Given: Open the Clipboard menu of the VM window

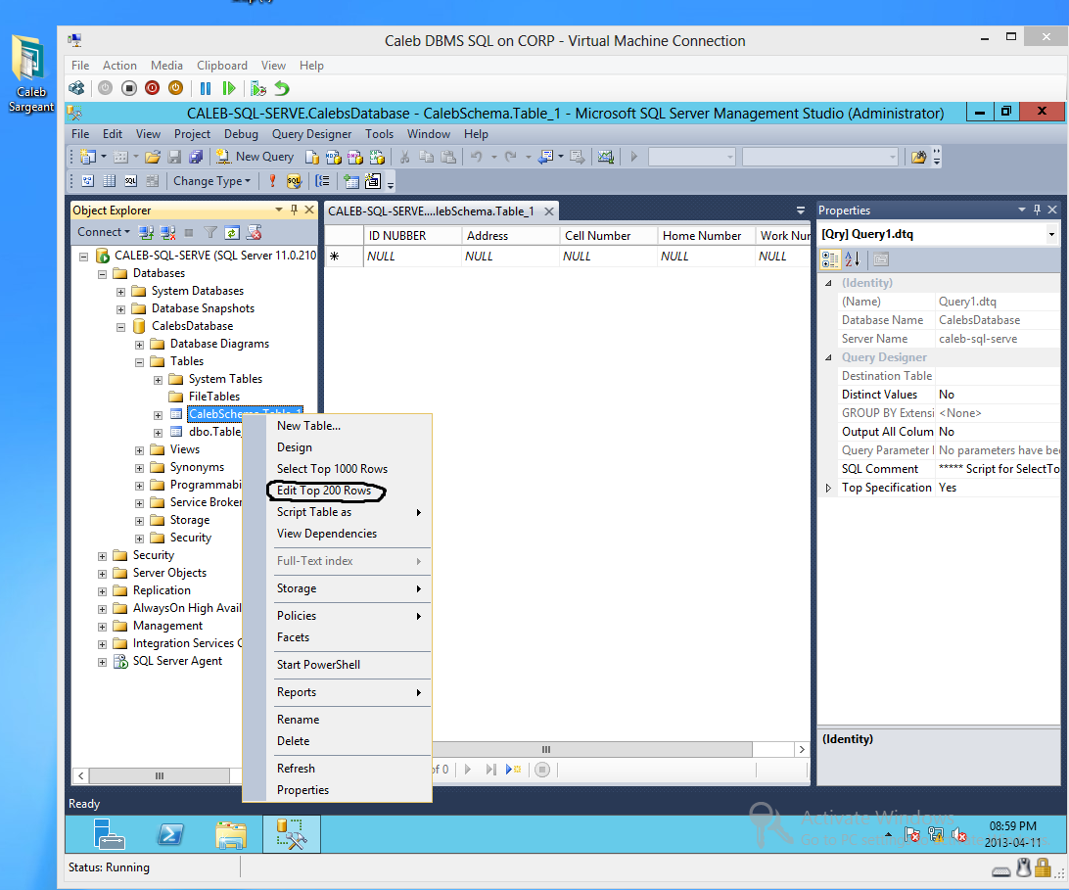Looking at the screenshot, I should pyautogui.click(x=221, y=66).
